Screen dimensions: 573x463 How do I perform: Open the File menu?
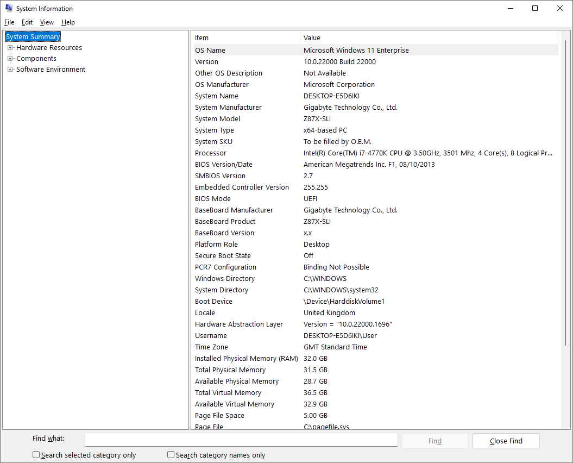pos(9,22)
